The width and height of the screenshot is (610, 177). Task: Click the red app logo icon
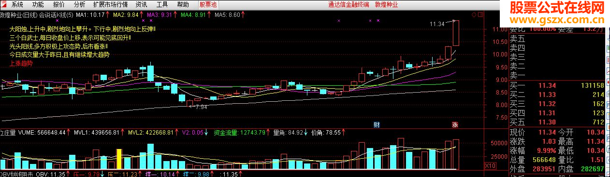(x=4, y=4)
